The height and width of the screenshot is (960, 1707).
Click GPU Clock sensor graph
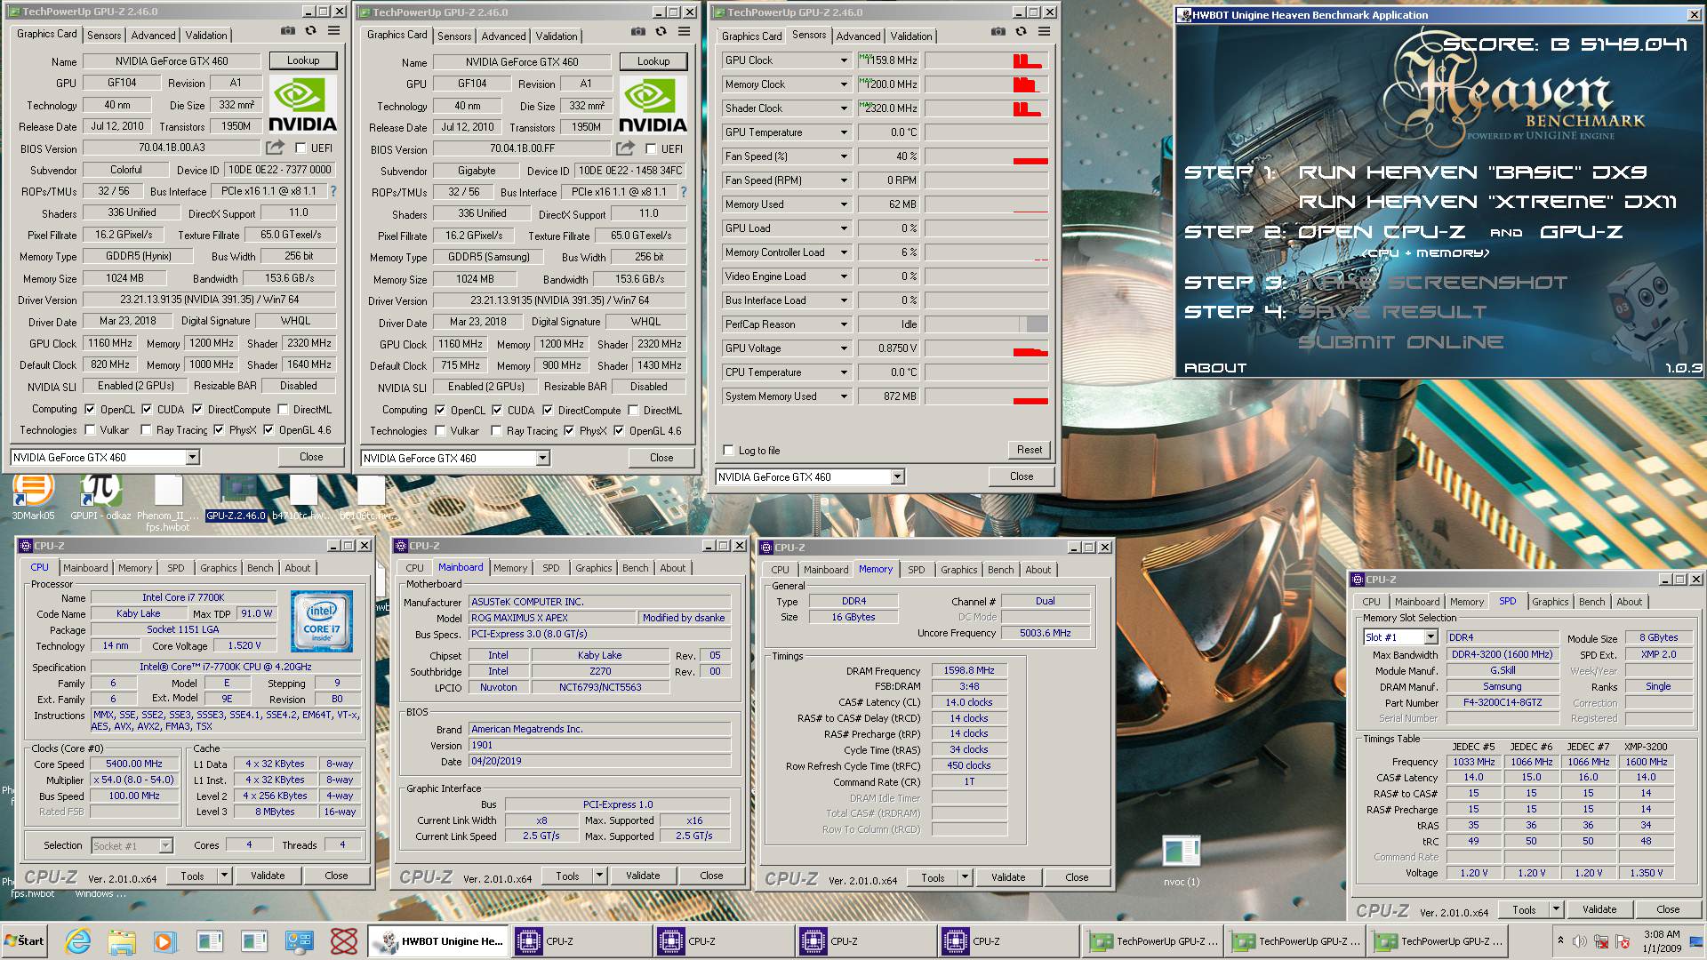pos(986,60)
